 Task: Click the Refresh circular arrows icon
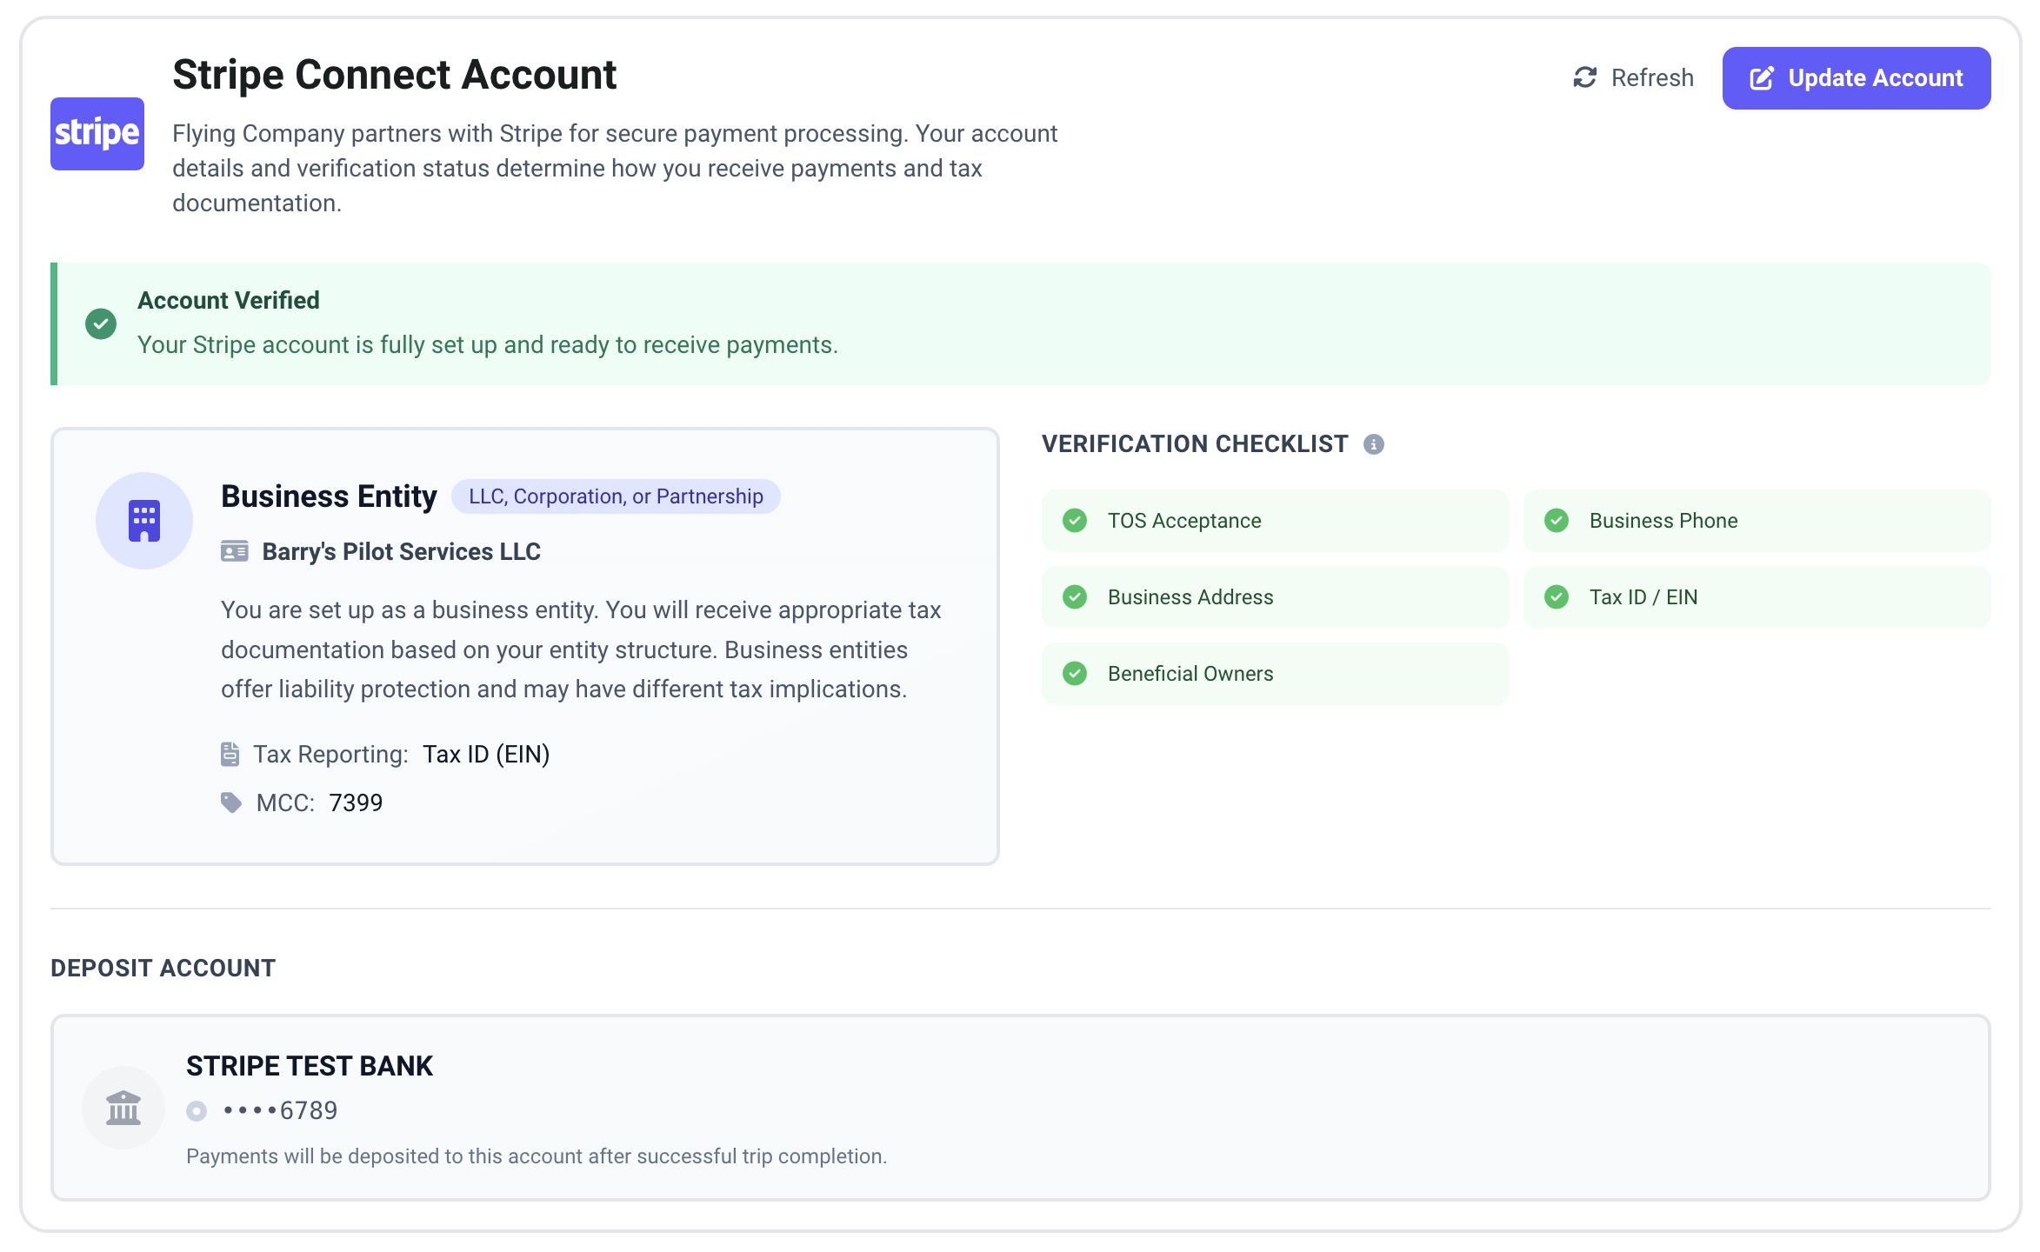pos(1584,78)
